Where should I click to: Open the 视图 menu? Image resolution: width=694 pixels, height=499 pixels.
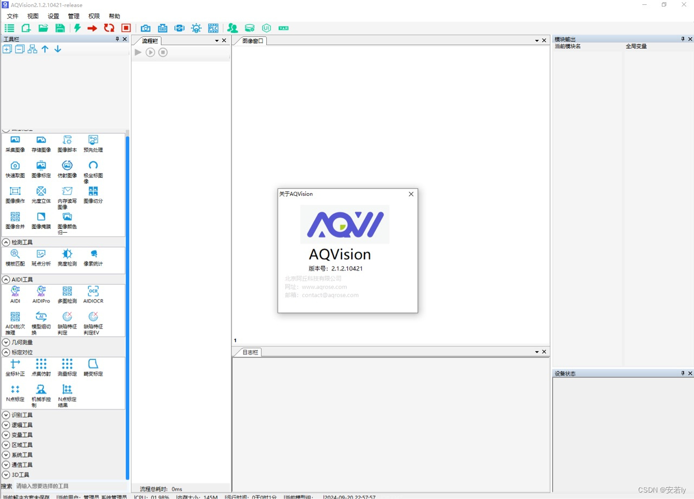pyautogui.click(x=33, y=16)
